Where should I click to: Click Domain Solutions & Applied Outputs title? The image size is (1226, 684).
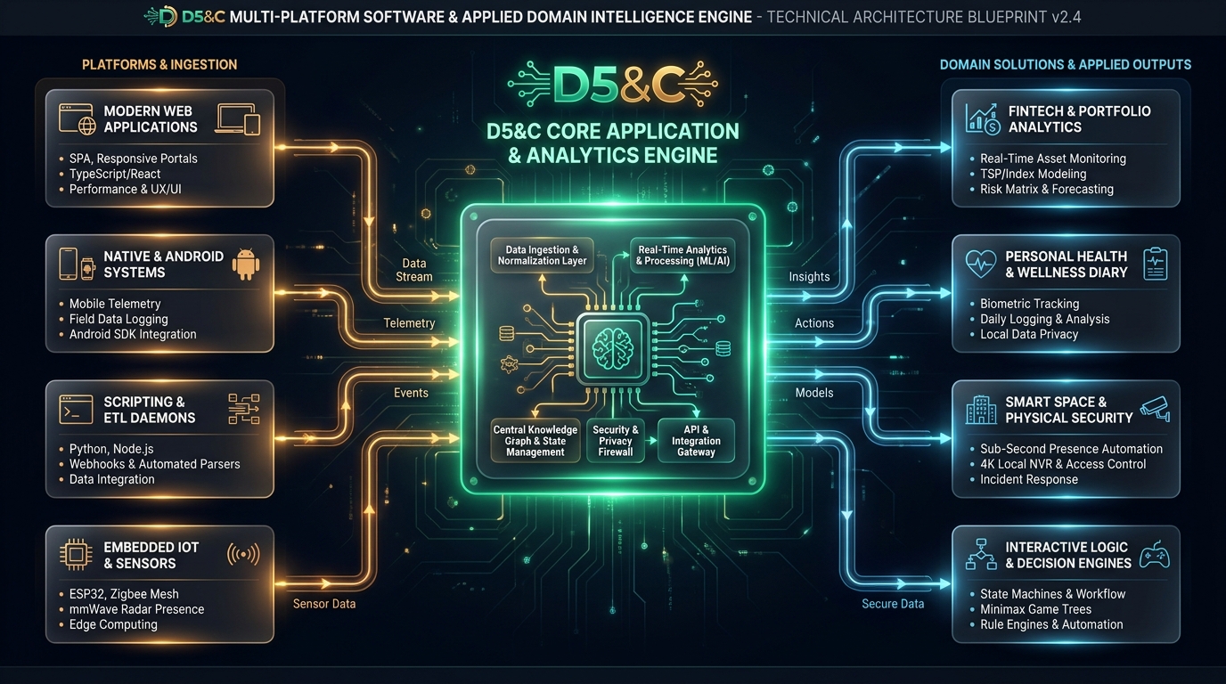[x=1066, y=64]
